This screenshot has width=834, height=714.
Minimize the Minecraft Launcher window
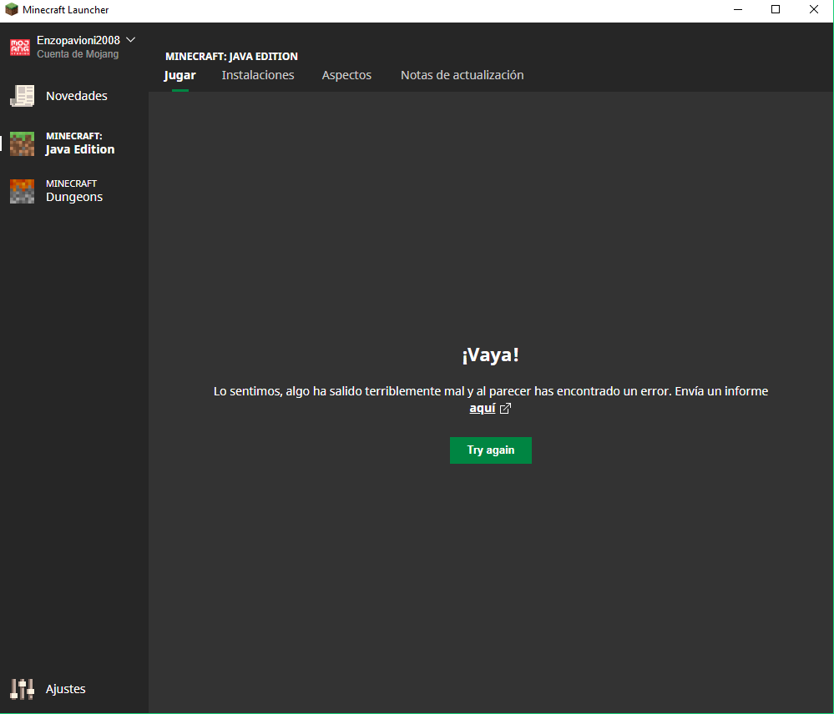738,9
